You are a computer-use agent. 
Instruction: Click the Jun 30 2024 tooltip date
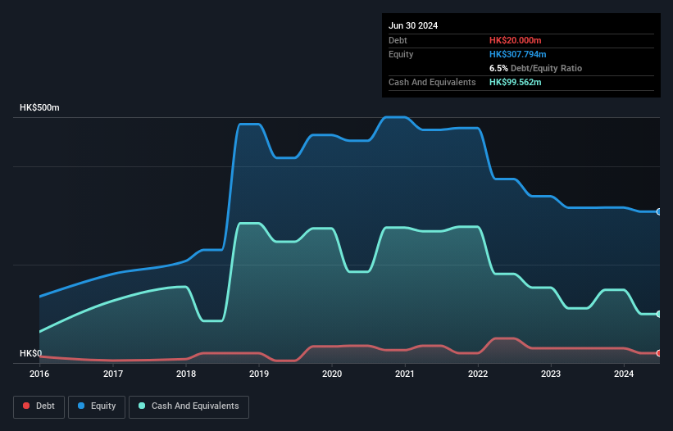(413, 25)
